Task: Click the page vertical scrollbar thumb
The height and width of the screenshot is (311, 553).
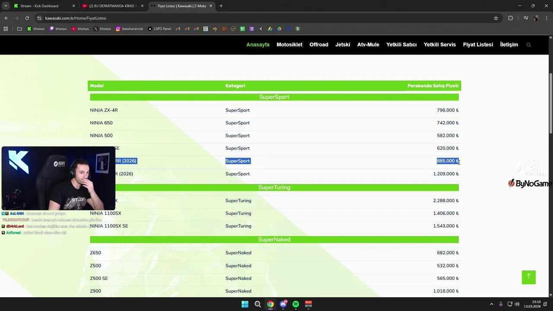Action: coord(550,104)
